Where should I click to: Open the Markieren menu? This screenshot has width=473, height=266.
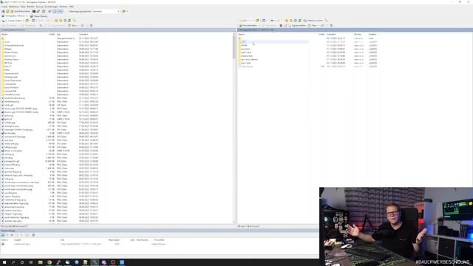(13, 7)
